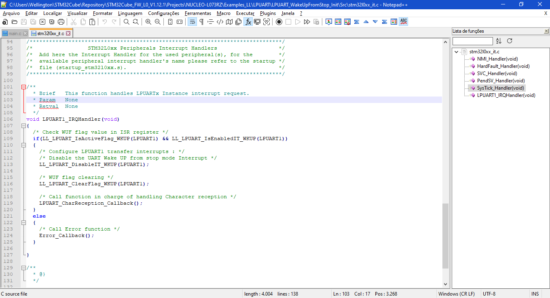Click the Zoom Out toolbar icon

click(158, 22)
